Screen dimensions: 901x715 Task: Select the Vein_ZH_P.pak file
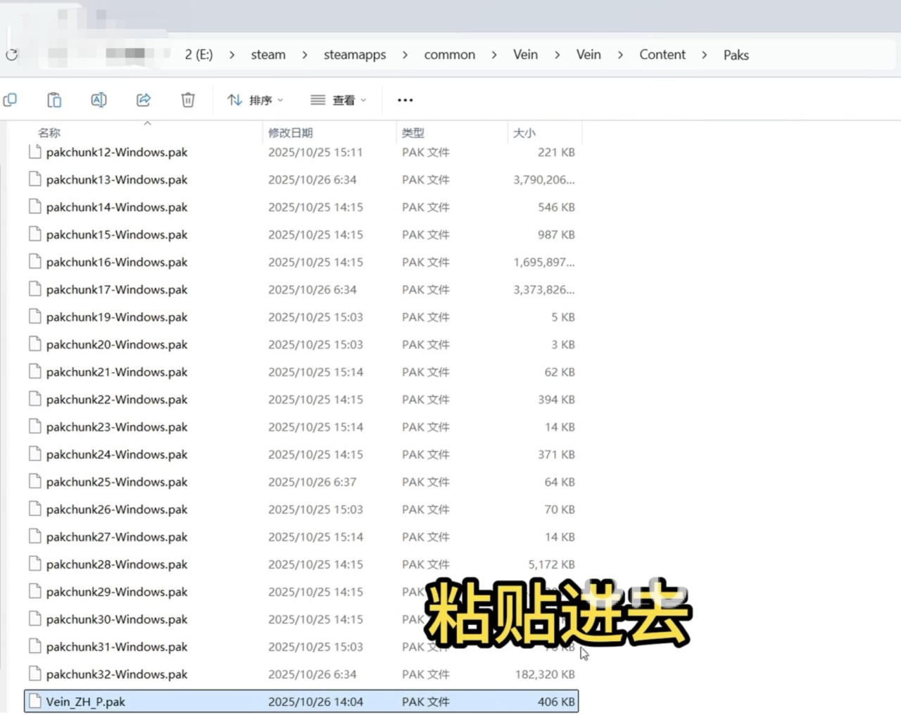pos(86,702)
